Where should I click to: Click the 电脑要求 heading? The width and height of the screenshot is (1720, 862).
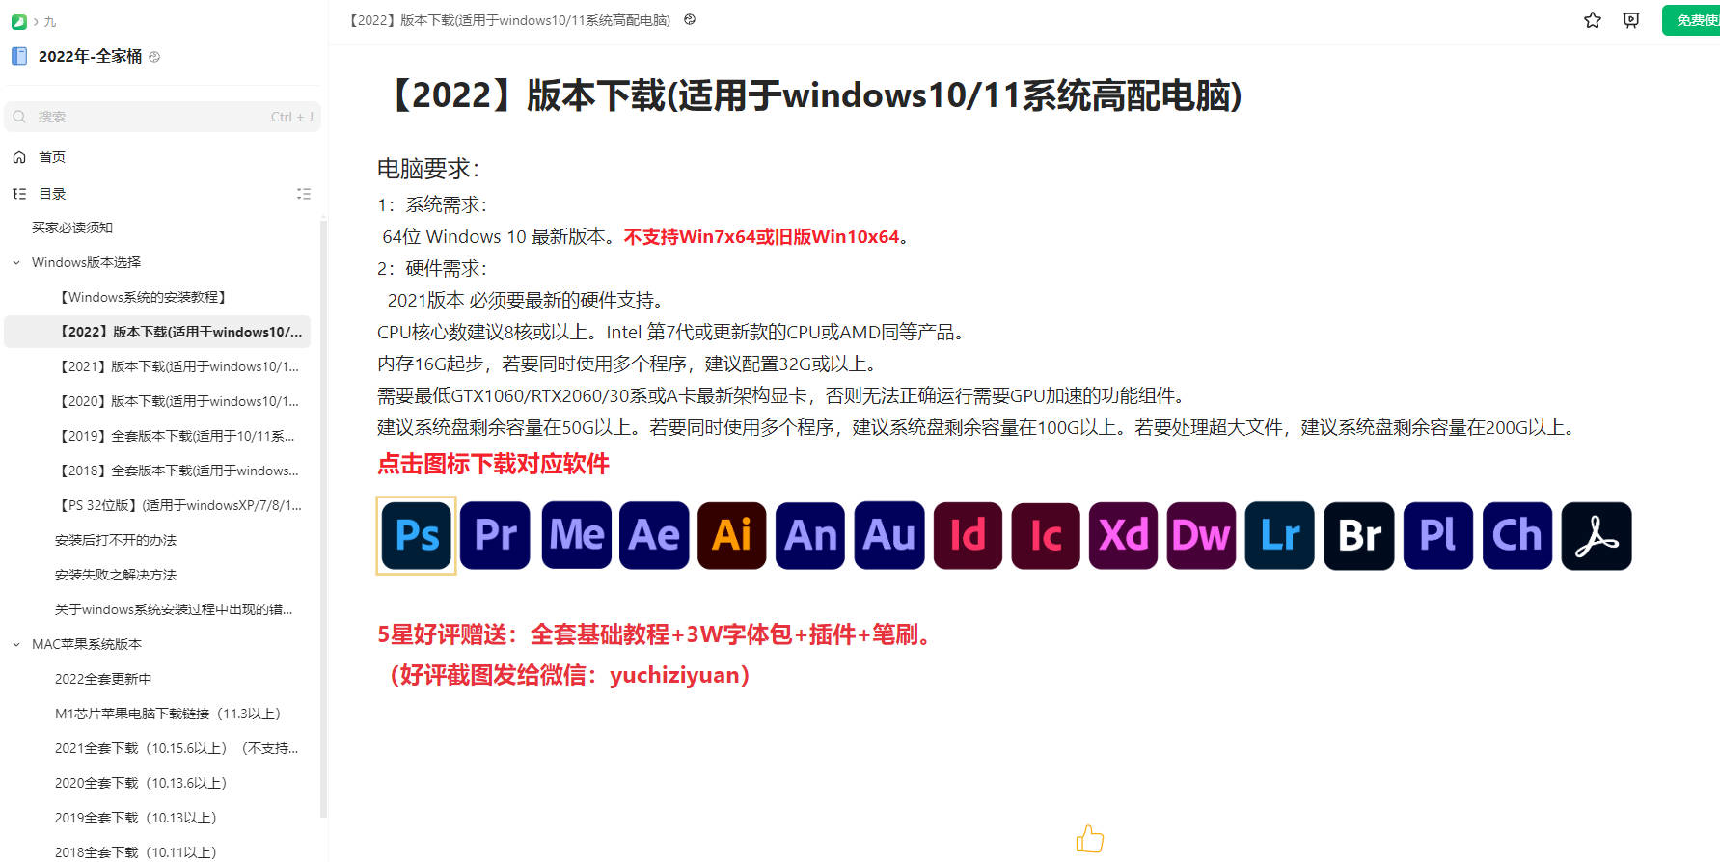coord(427,169)
